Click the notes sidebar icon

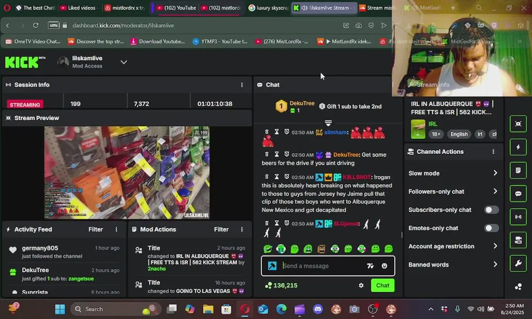pos(518,170)
